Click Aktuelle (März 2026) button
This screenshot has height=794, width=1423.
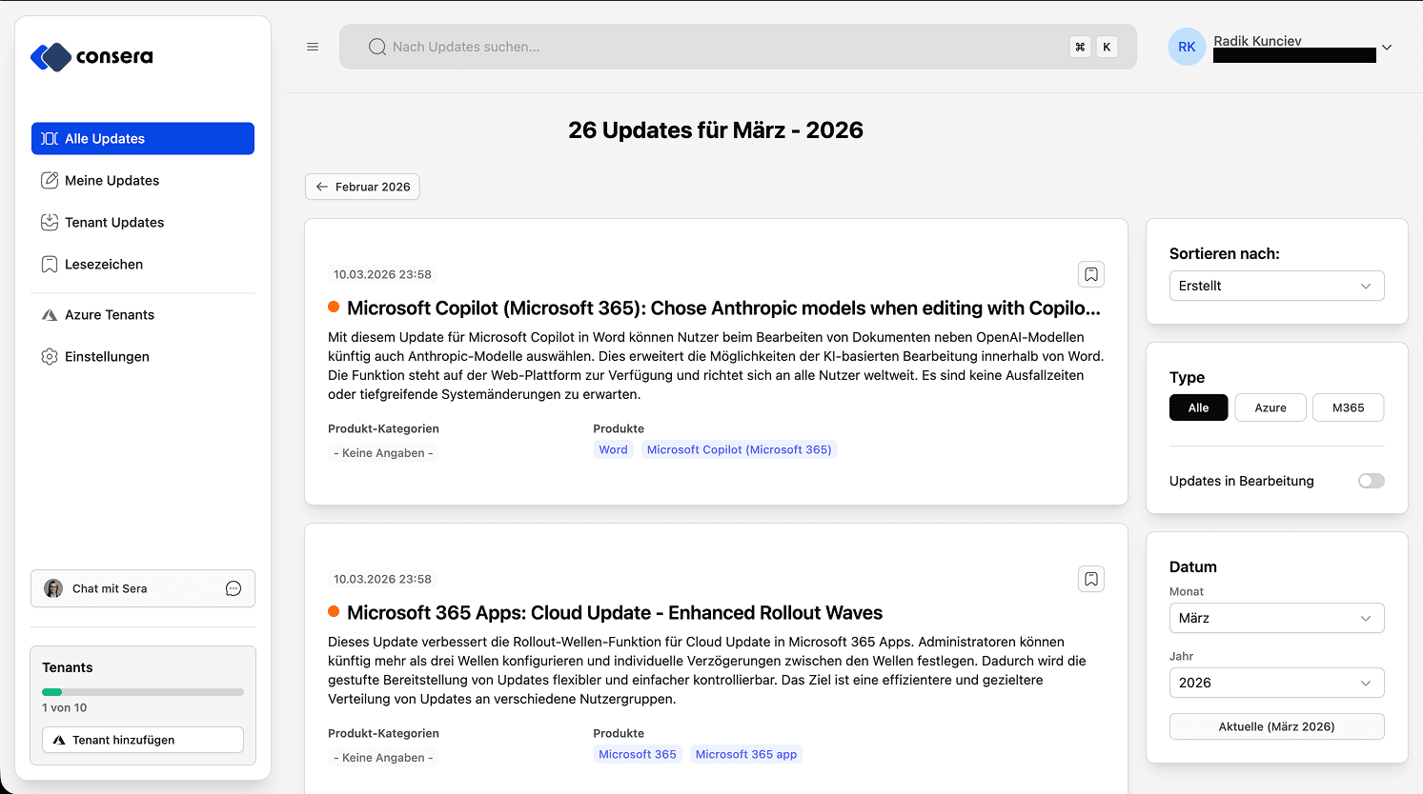tap(1277, 726)
